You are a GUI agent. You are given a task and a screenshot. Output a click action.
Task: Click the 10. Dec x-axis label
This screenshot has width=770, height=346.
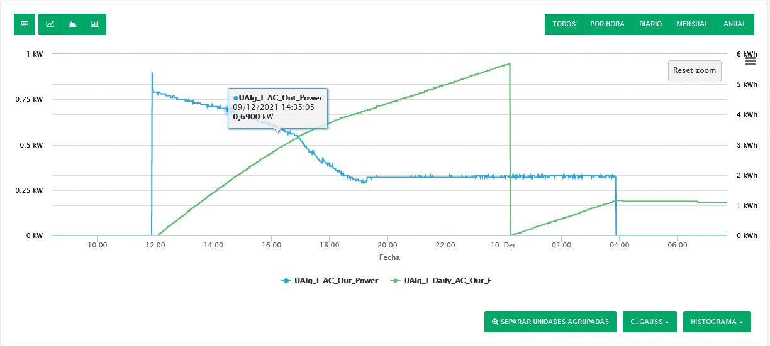[503, 246]
